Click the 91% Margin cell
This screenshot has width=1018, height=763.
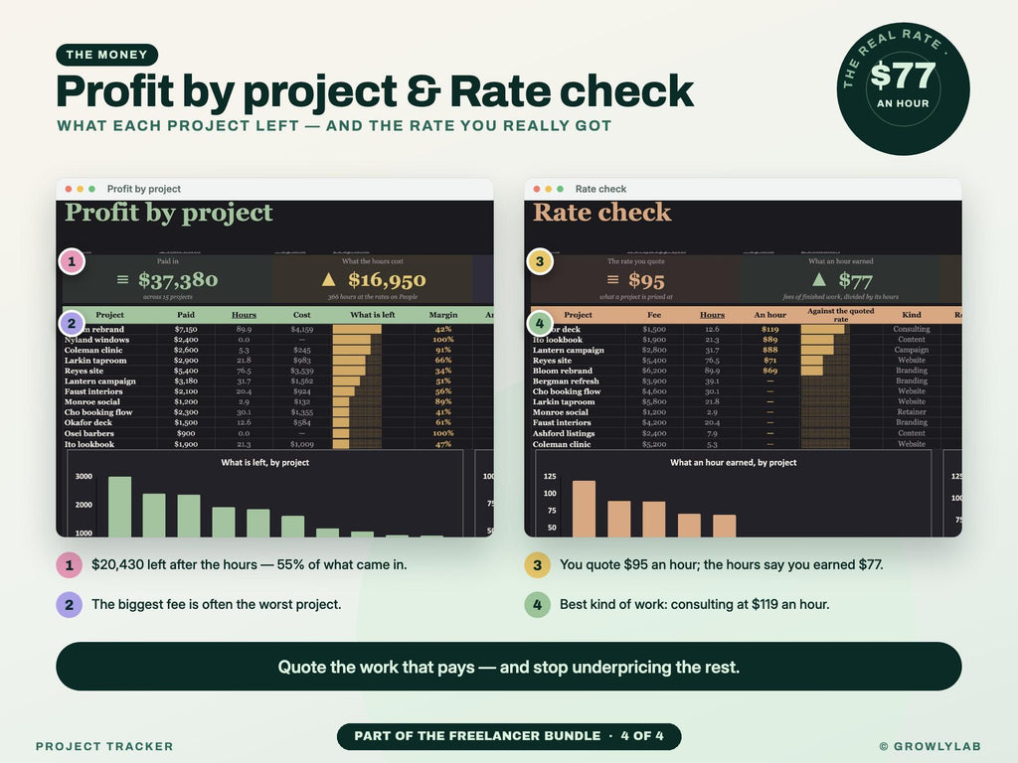442,350
